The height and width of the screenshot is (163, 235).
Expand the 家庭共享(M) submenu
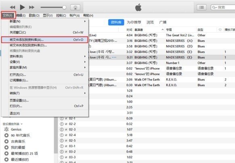point(45,67)
